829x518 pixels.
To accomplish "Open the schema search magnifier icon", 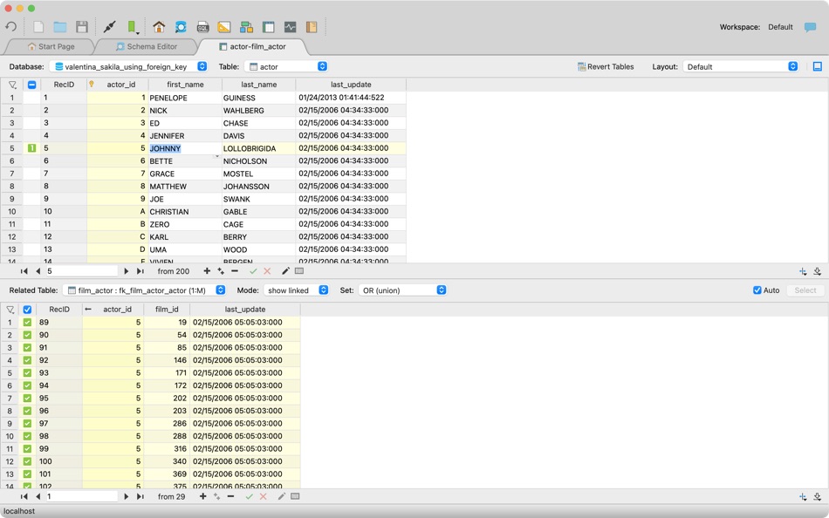I will [x=180, y=27].
